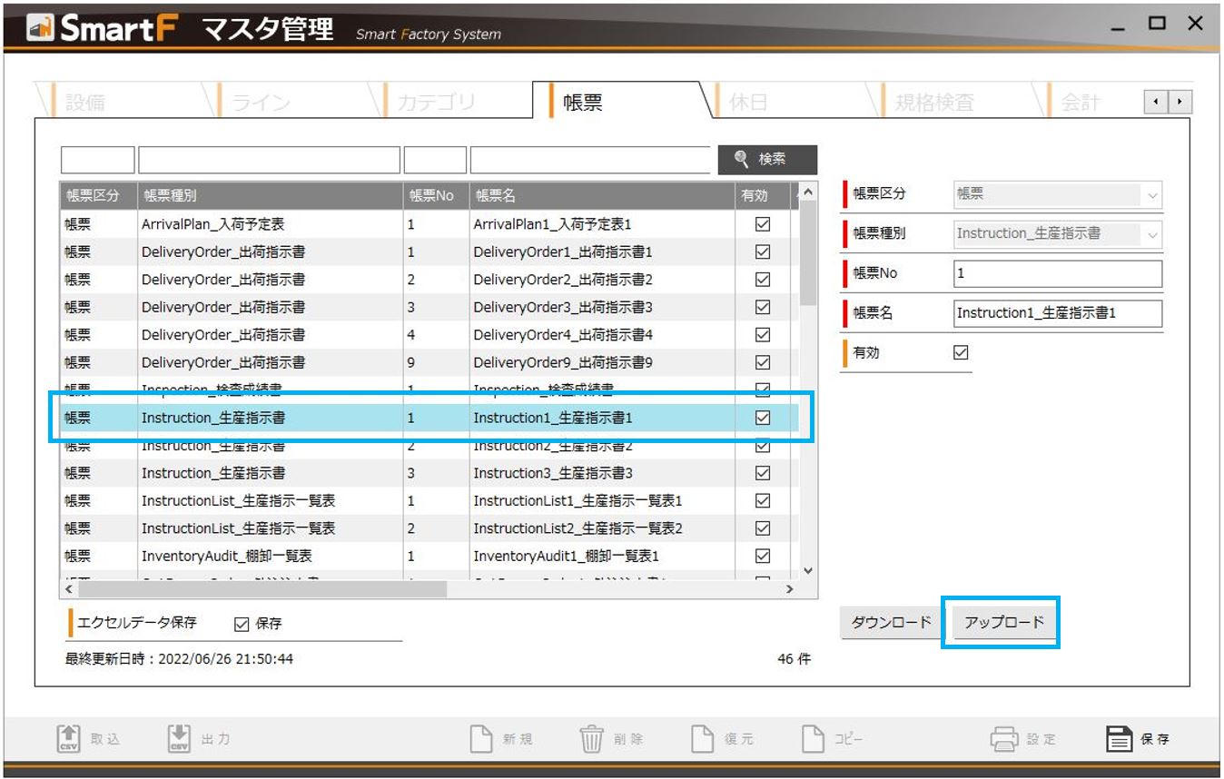Screen dimensions: 1224x779
Task: Click the save (保存) icon
Action: click(x=1120, y=738)
